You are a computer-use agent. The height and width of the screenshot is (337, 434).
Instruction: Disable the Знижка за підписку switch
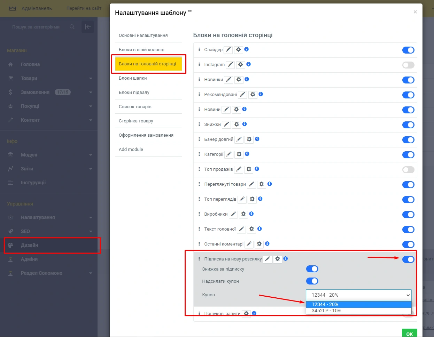pos(312,269)
